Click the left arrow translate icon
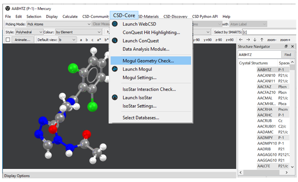 tap(241, 40)
